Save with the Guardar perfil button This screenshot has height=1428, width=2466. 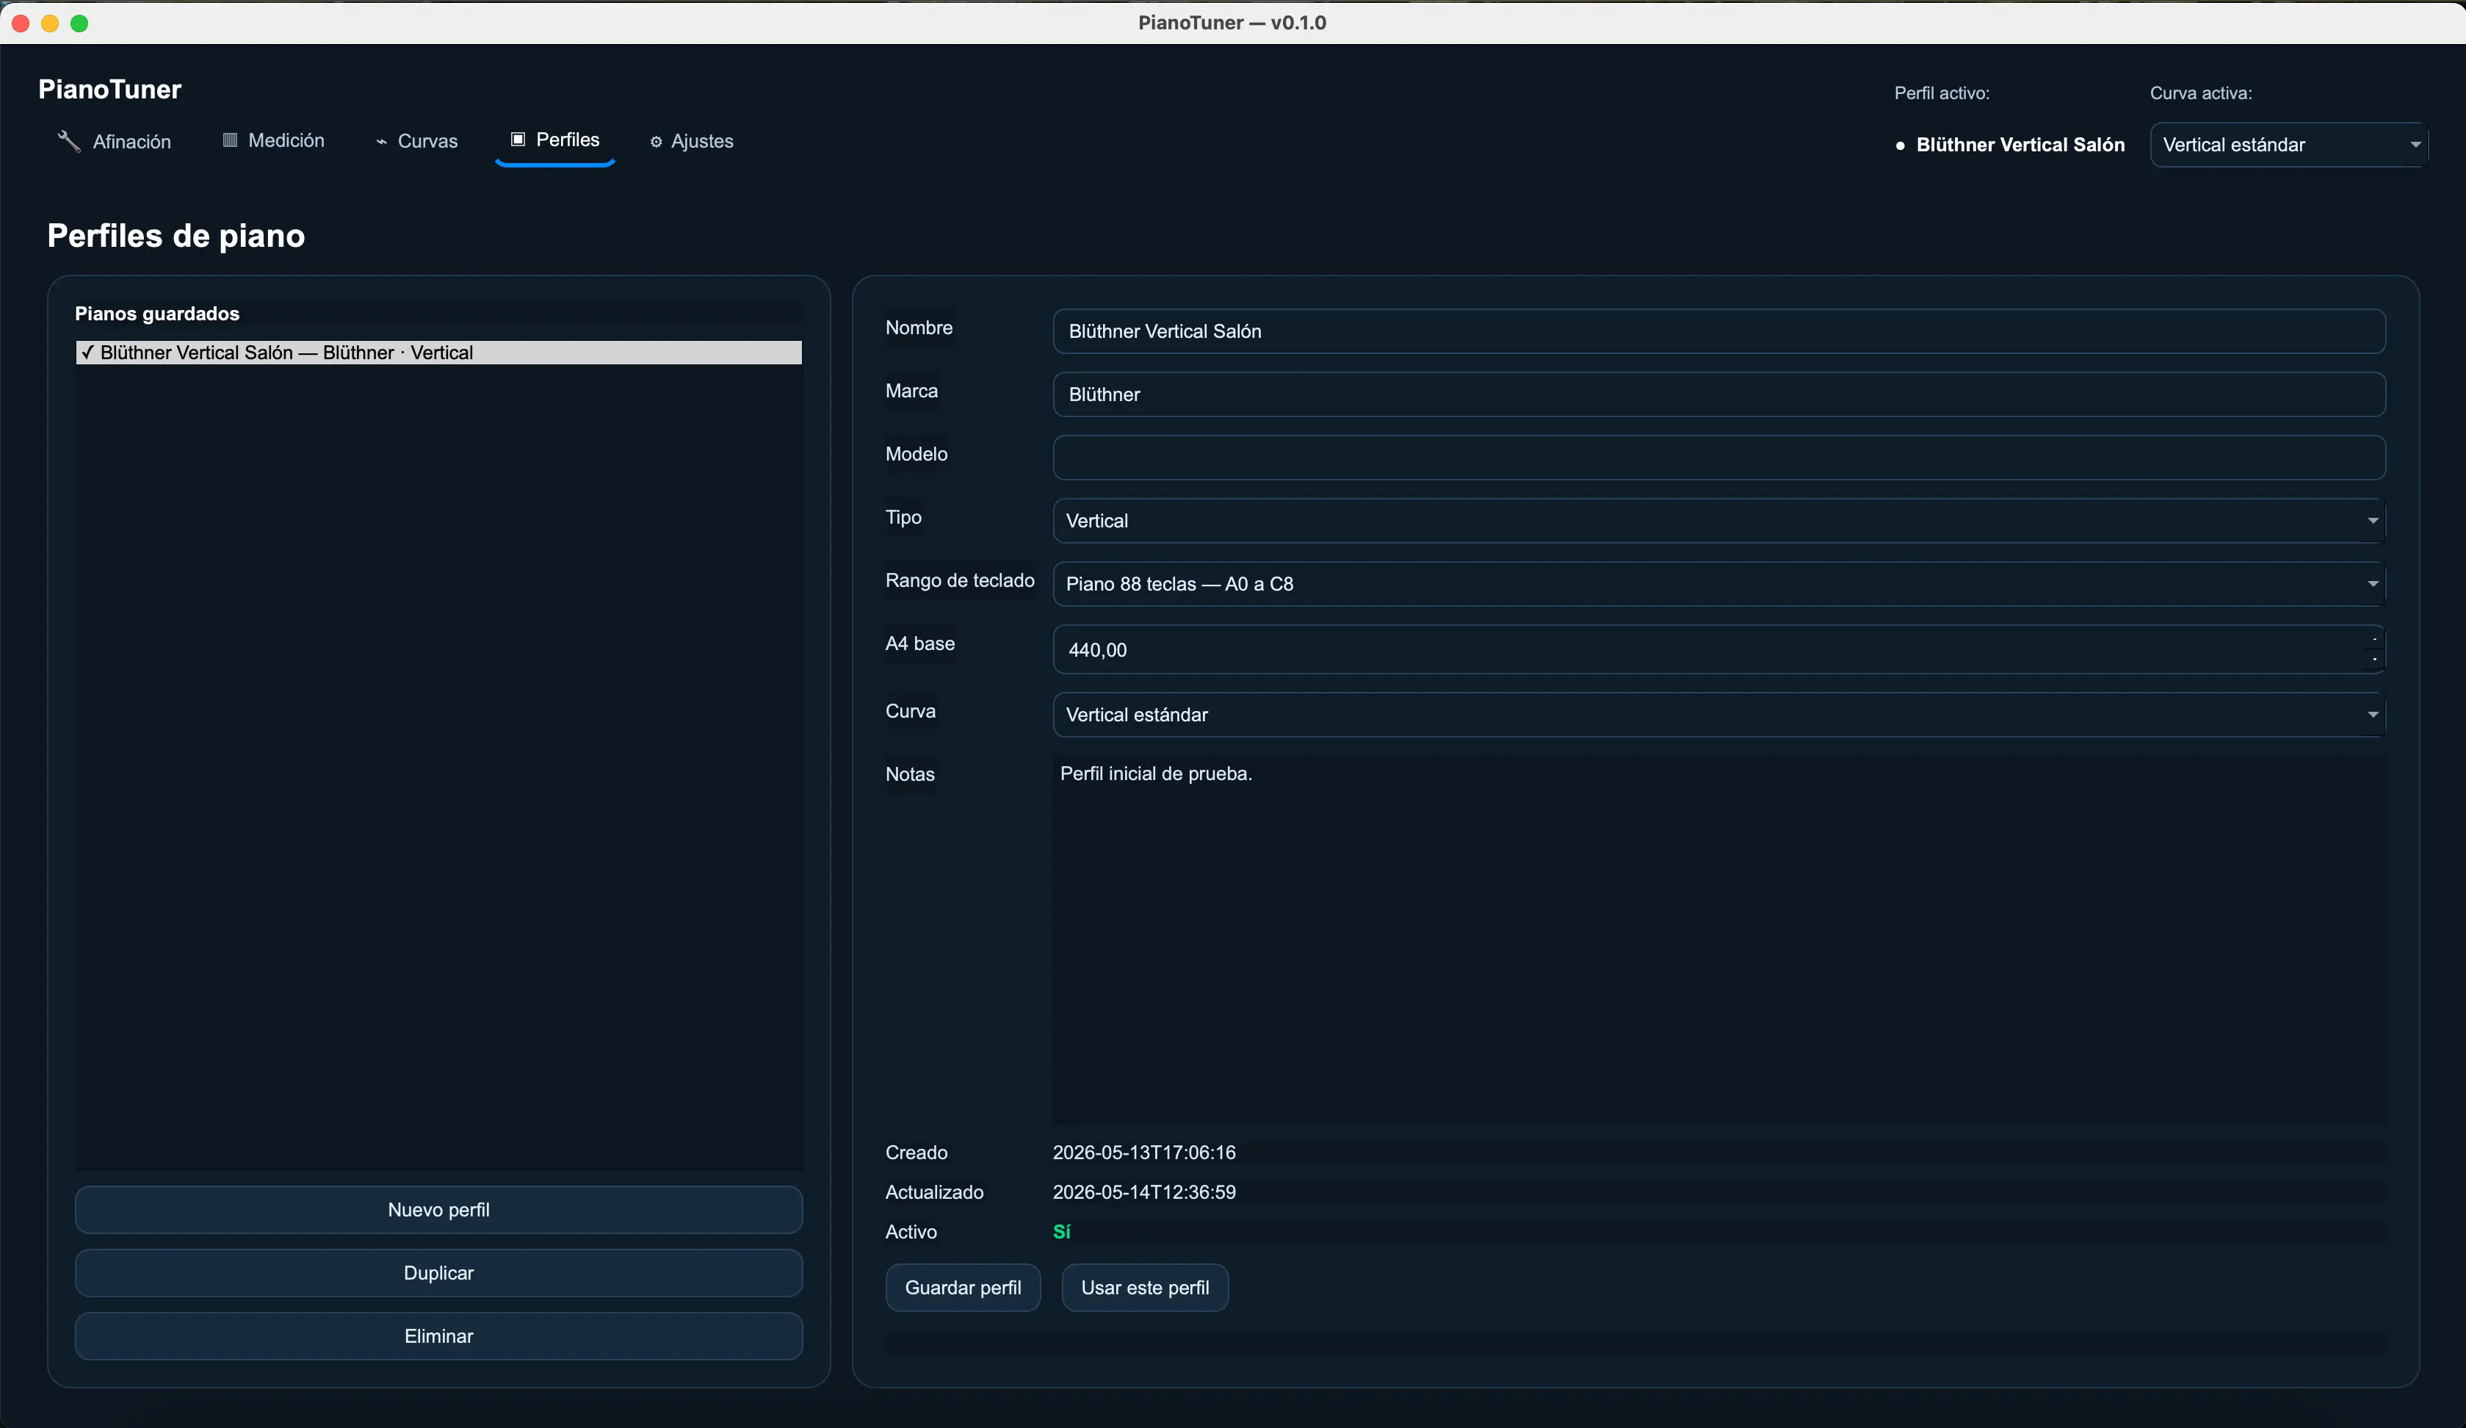click(x=963, y=1288)
